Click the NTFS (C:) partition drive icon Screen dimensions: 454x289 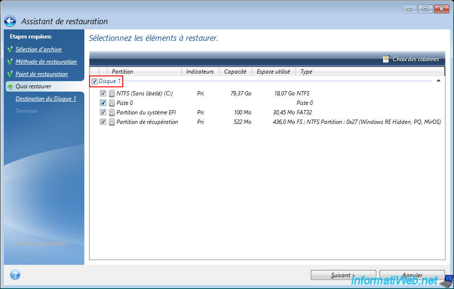tap(112, 93)
